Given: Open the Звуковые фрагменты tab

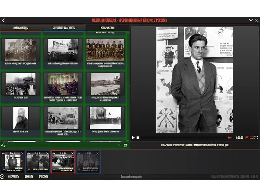Looking at the screenshot, I should coord(64,28).
